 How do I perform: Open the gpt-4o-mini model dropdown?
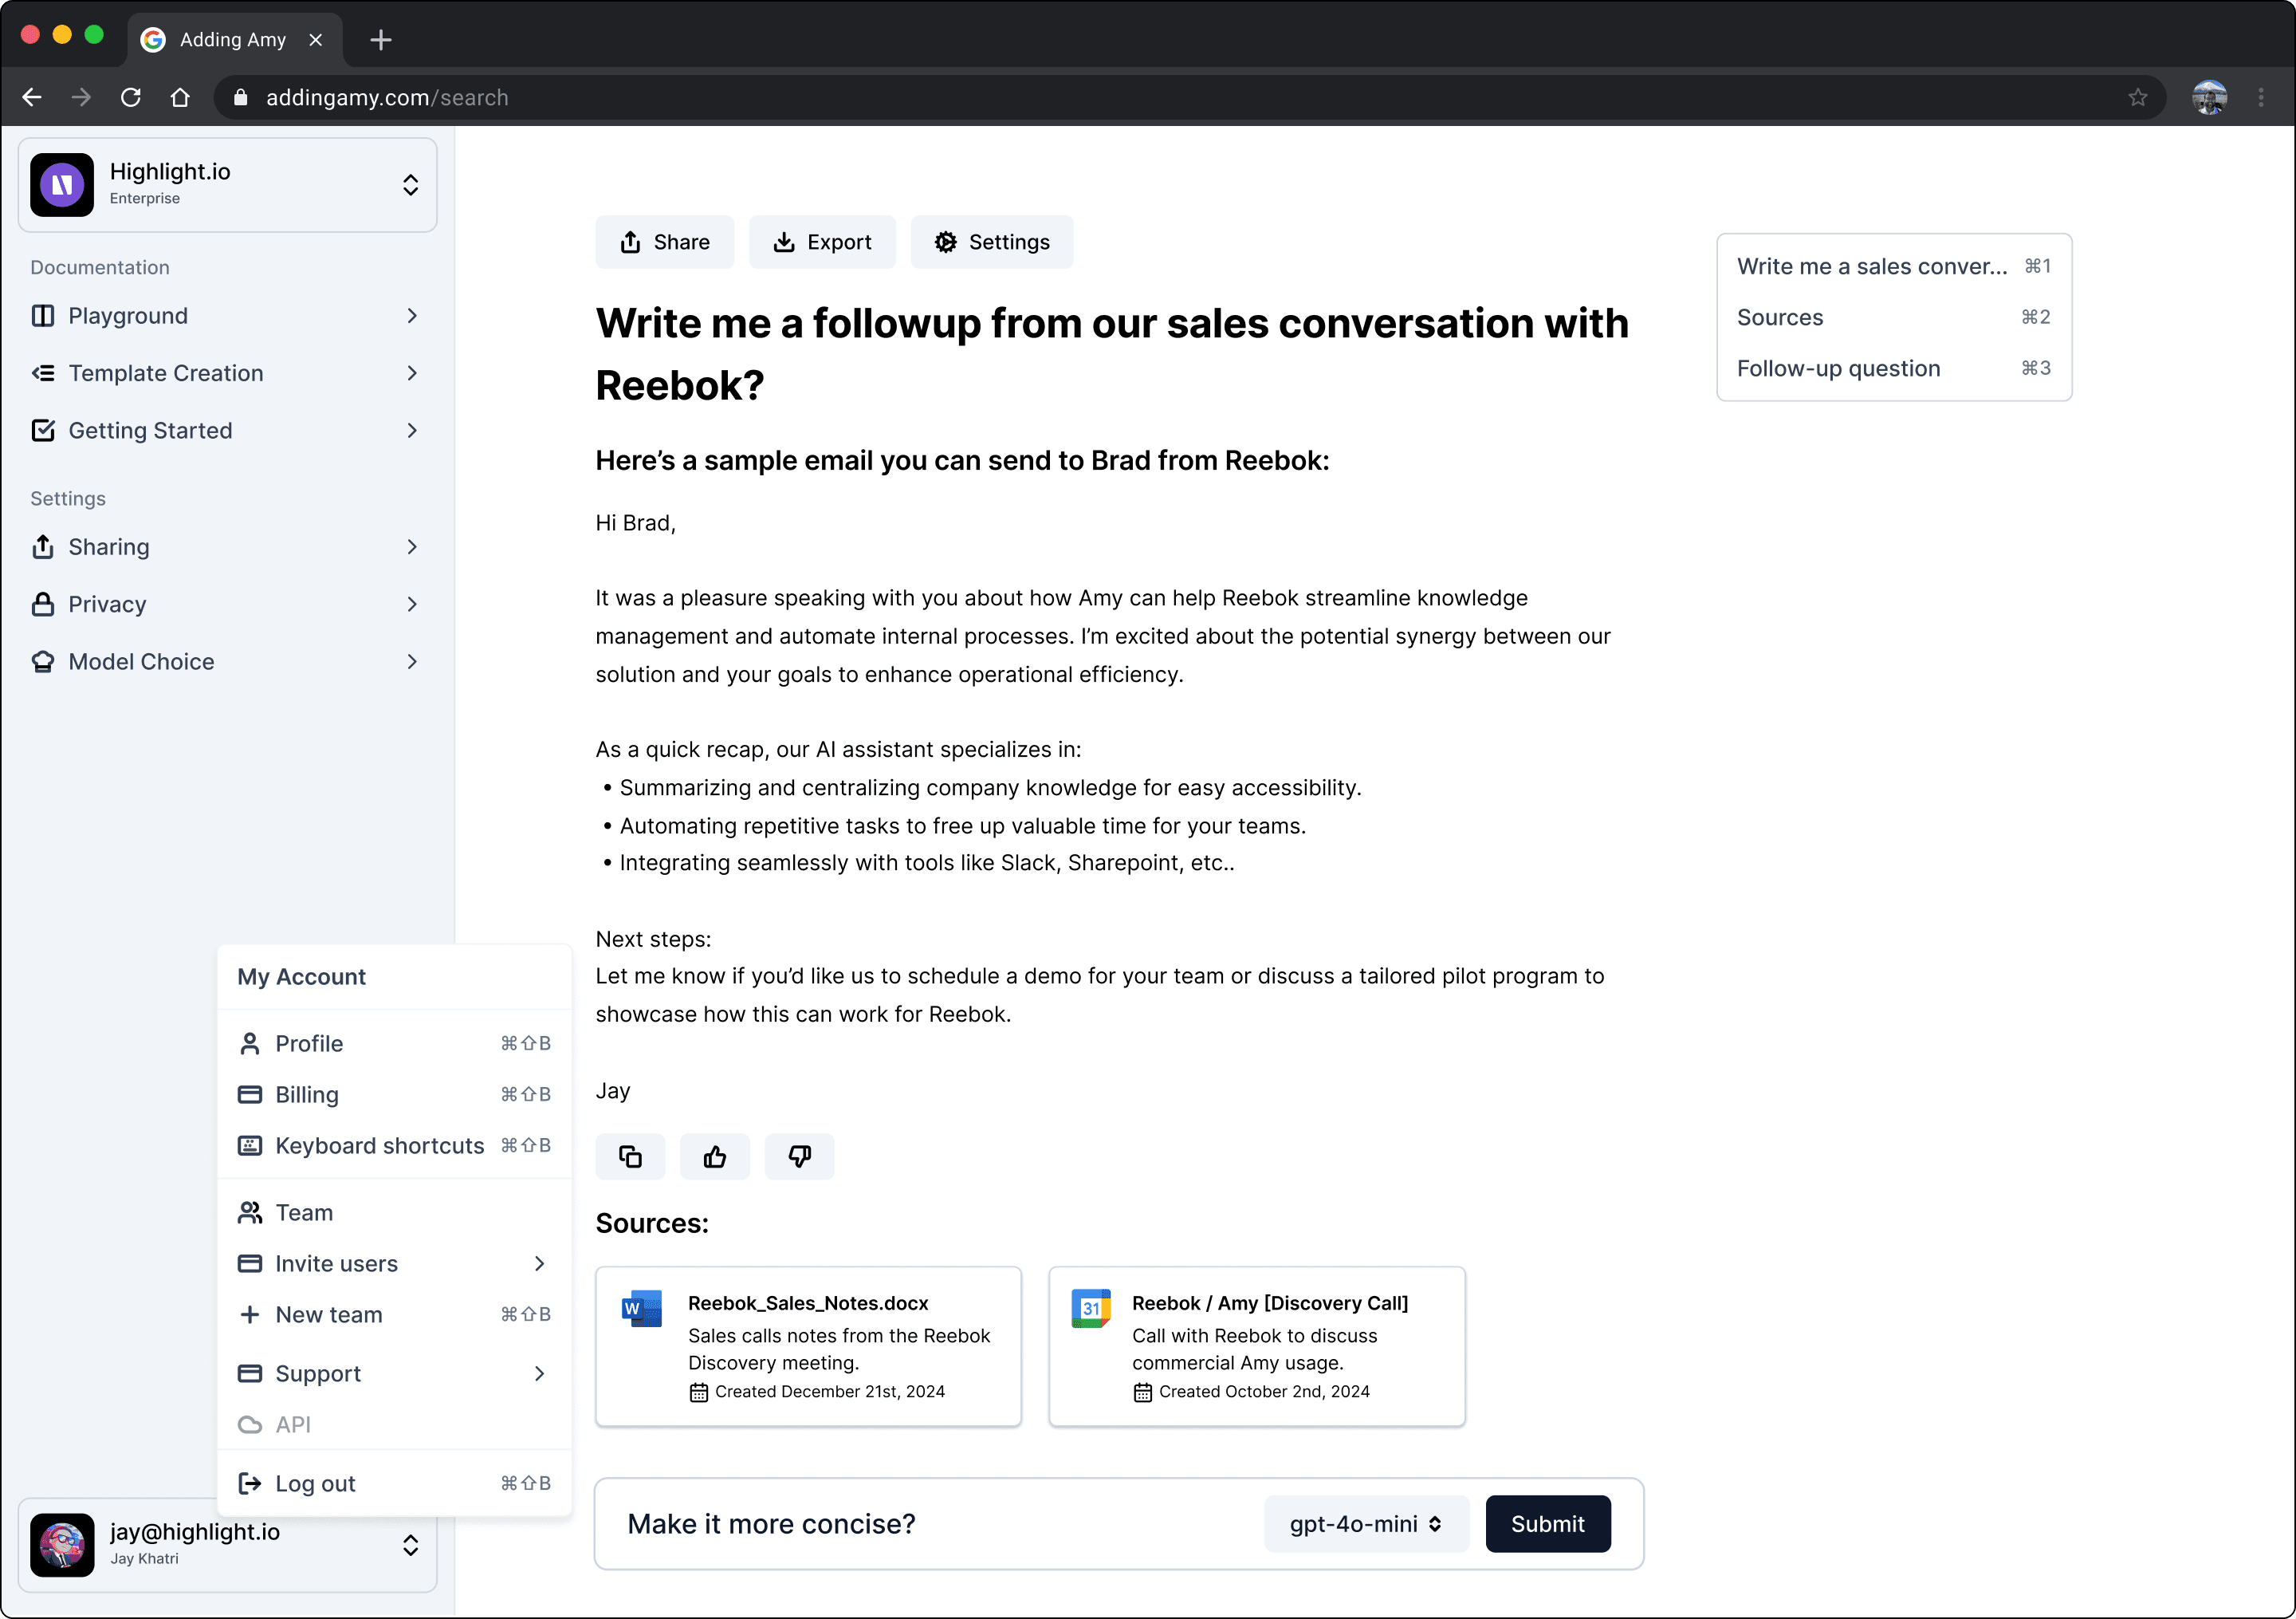(x=1366, y=1523)
